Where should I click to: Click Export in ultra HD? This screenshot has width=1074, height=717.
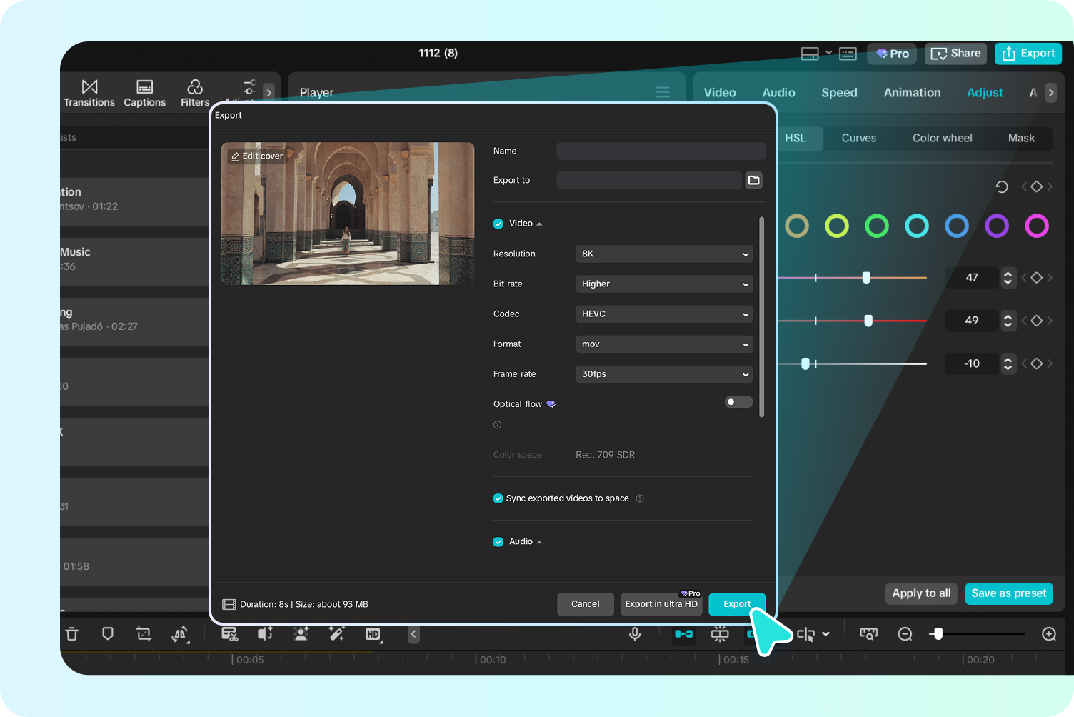point(661,604)
